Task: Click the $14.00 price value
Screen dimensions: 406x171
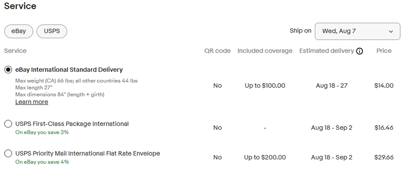Action: click(384, 86)
